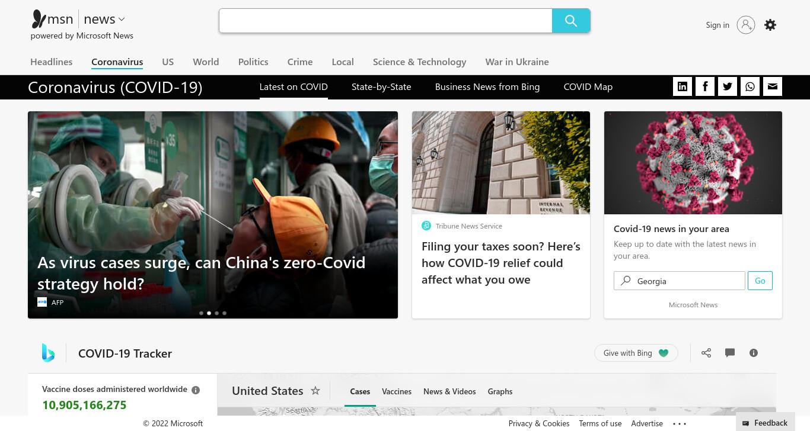Click the location search magnifier icon
This screenshot has width=810, height=431.
(626, 281)
